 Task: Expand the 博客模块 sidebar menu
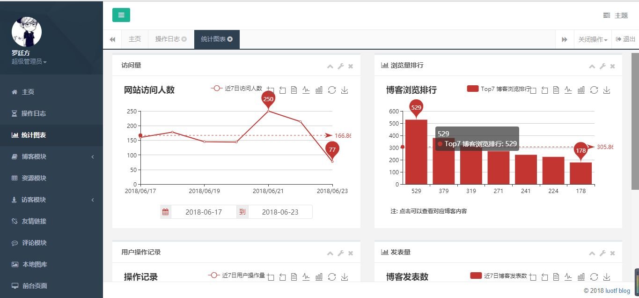51,156
